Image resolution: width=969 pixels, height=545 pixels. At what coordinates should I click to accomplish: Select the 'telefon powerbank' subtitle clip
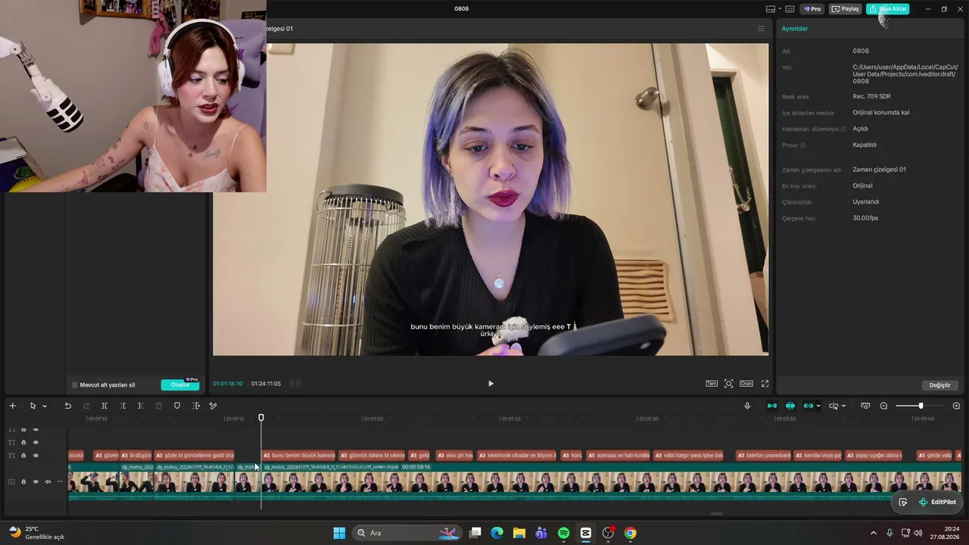pos(764,456)
